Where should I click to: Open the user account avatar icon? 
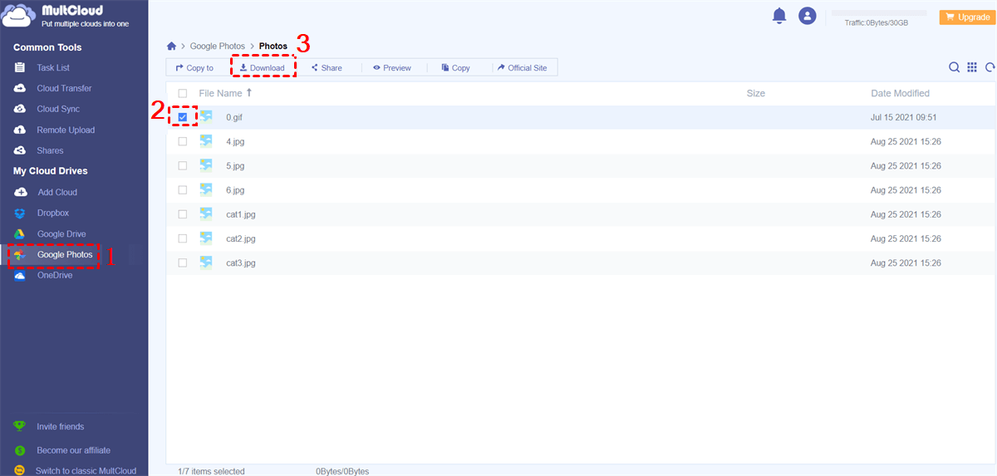tap(807, 16)
